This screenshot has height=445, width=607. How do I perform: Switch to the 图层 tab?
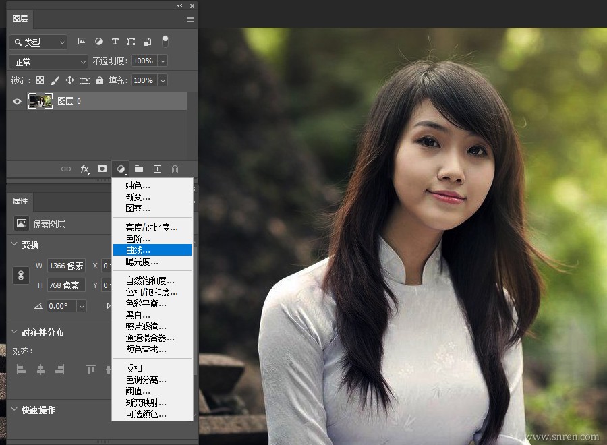click(x=20, y=19)
